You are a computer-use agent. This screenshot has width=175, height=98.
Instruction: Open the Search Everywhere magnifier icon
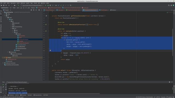coord(169,5)
